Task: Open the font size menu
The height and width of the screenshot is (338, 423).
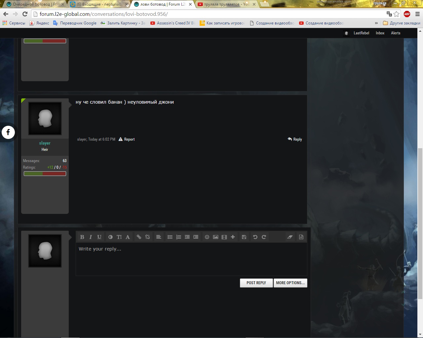Action: [x=119, y=237]
